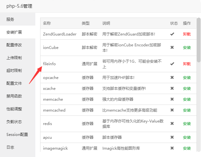Open the 配置文件 tab
Image resolution: width=201 pixels, height=157 pixels.
18,83
